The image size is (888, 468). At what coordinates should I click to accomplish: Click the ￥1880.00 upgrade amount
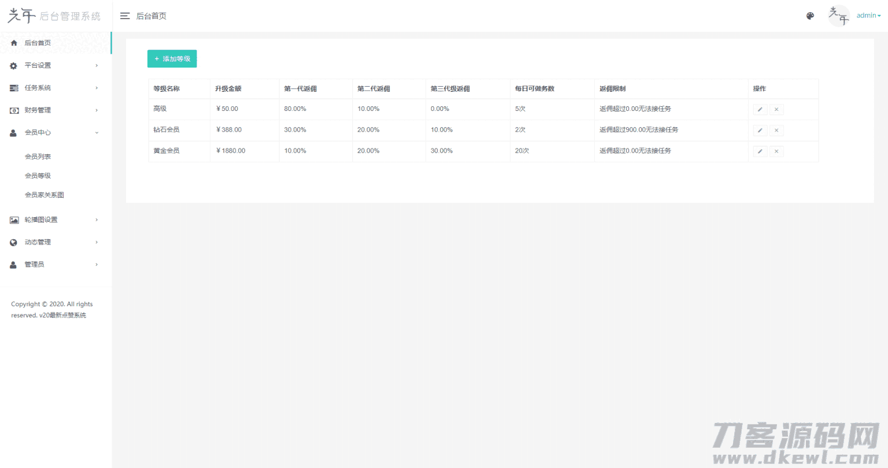pos(230,151)
